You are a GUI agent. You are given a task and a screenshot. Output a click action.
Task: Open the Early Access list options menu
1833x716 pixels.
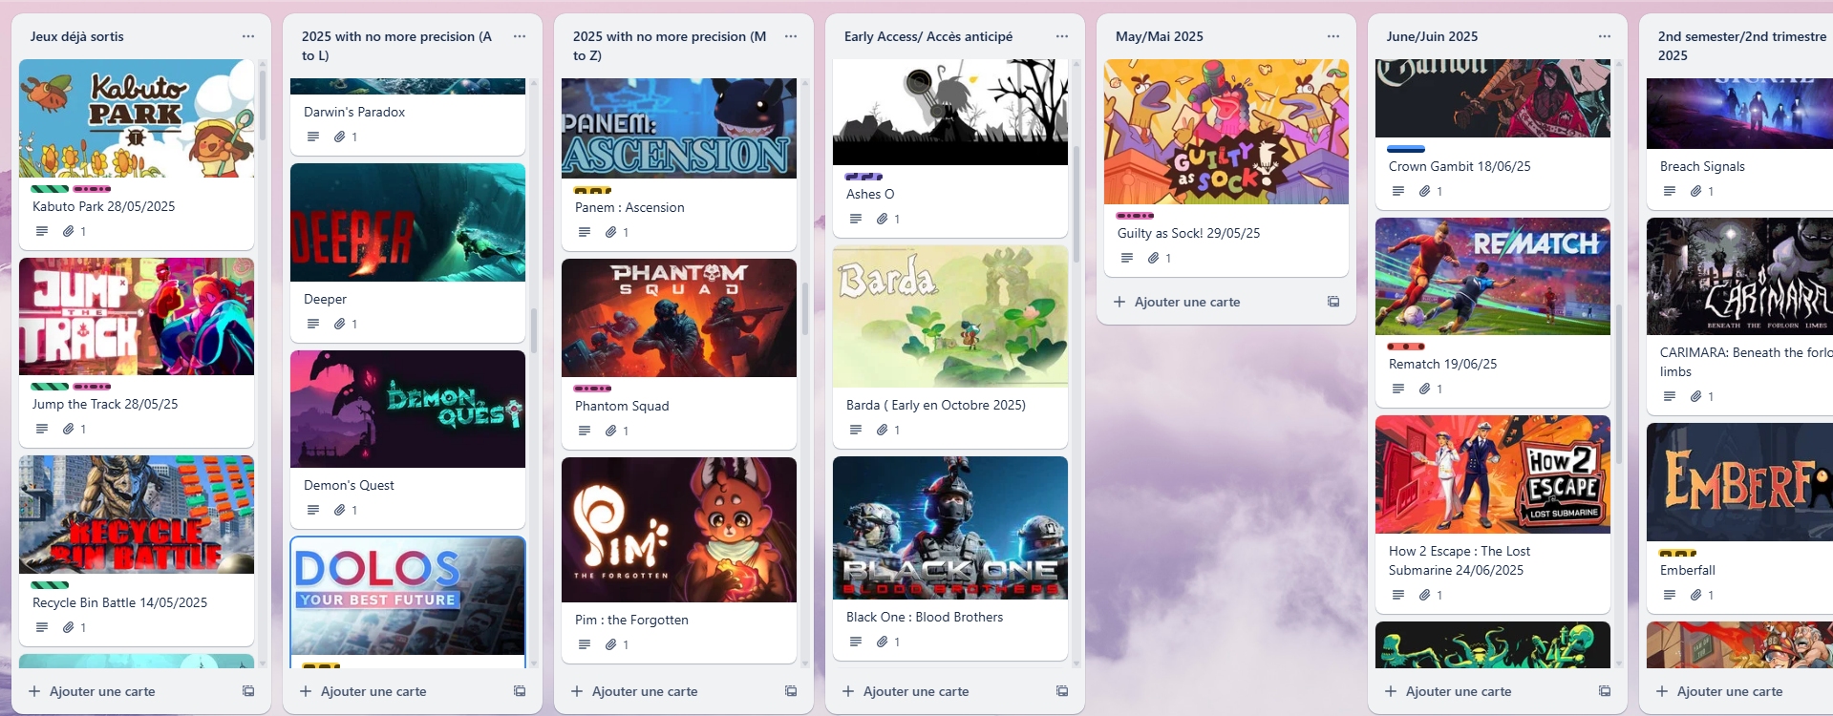click(x=1062, y=36)
